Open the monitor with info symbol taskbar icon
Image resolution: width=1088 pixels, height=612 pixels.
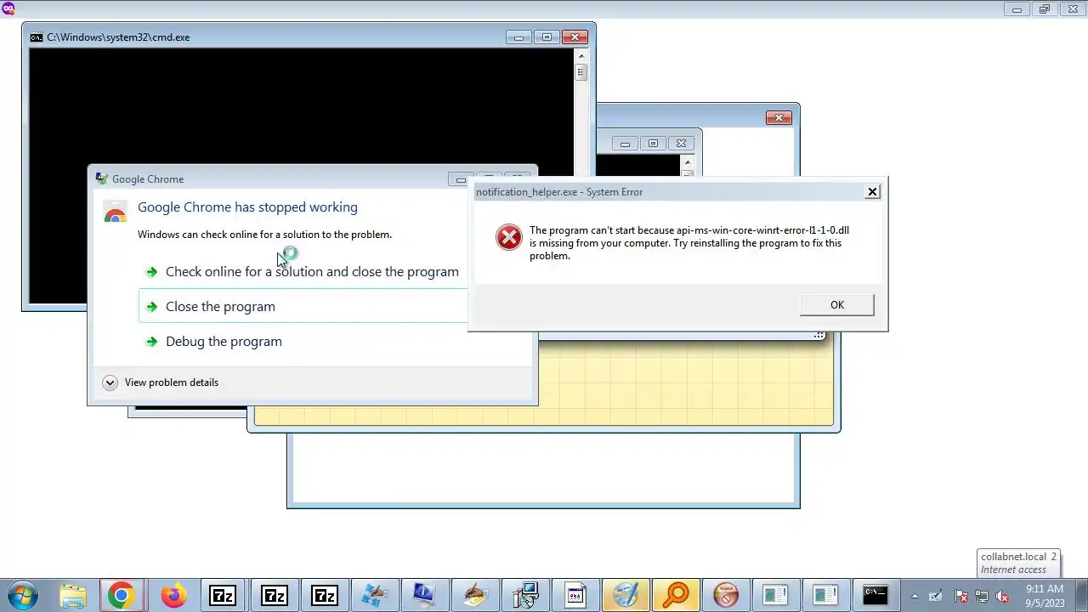(x=423, y=595)
